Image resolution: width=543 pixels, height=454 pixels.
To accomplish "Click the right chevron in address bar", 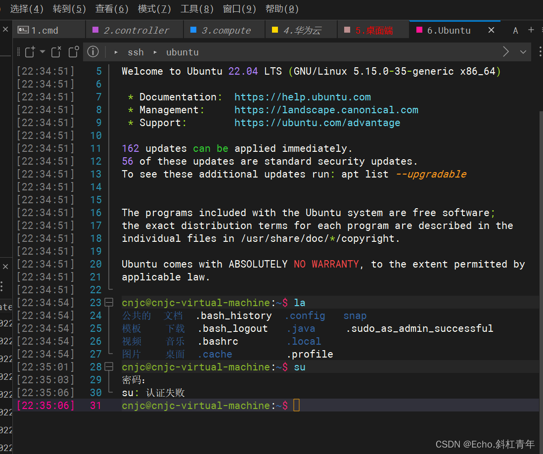I will pos(506,52).
